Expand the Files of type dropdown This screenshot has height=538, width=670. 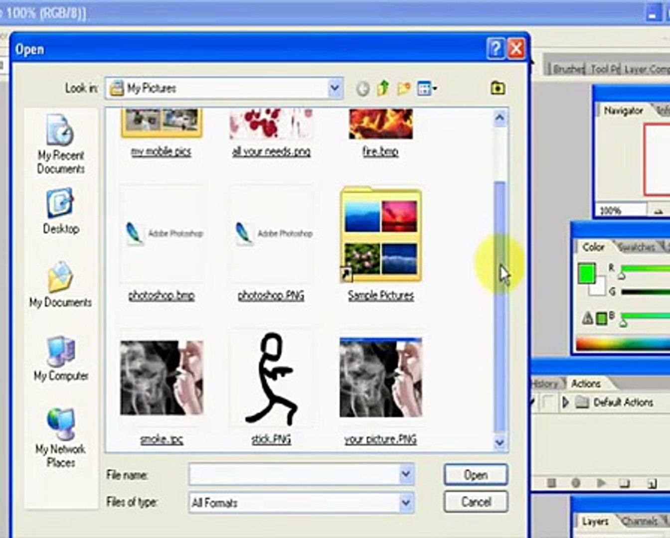406,502
